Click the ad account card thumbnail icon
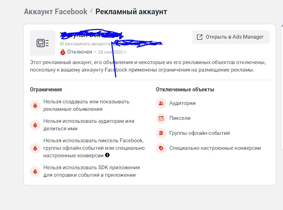The image size is (283, 210). [43, 43]
